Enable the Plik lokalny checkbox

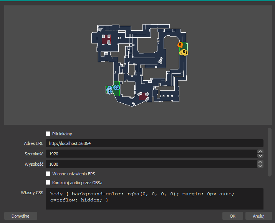click(48, 134)
